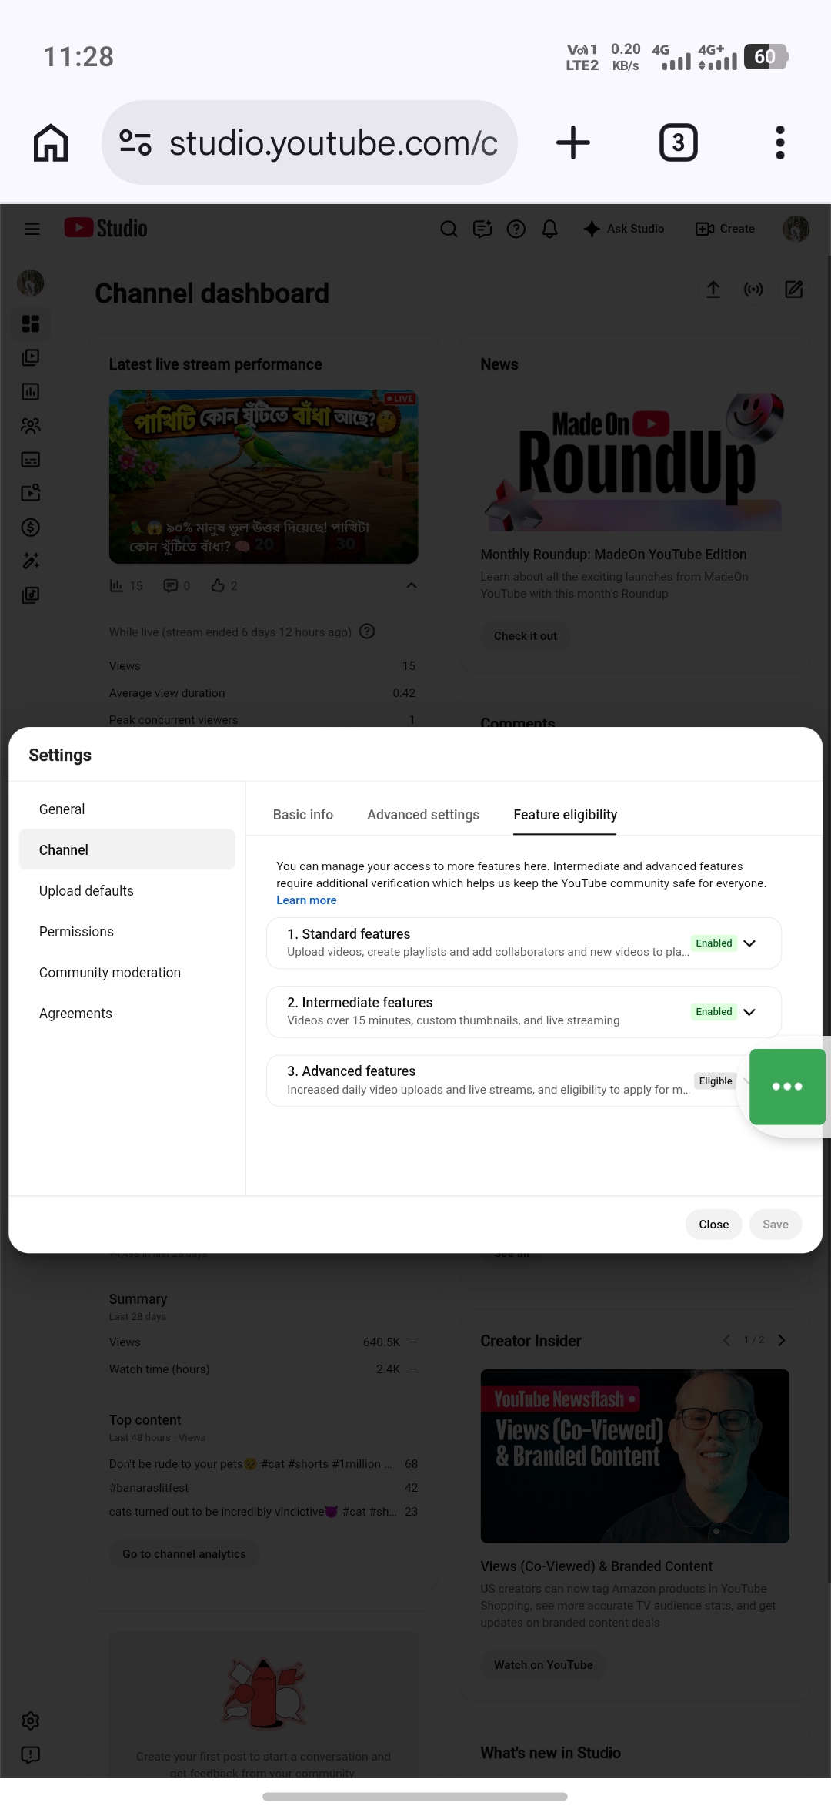This screenshot has height=1816, width=831.
Task: Click the YouTube Studio logo
Action: 105,228
